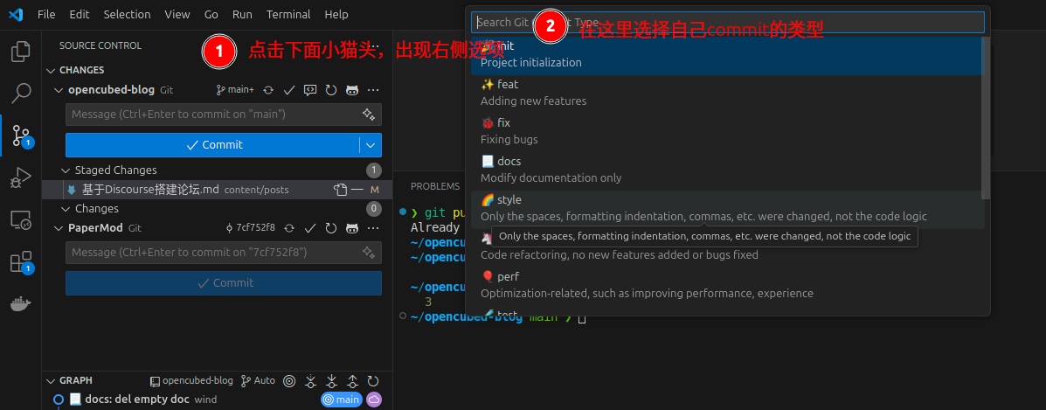The height and width of the screenshot is (410, 1046).
Task: Click the cat-head icon for opencubed-blog repo
Action: click(x=352, y=90)
